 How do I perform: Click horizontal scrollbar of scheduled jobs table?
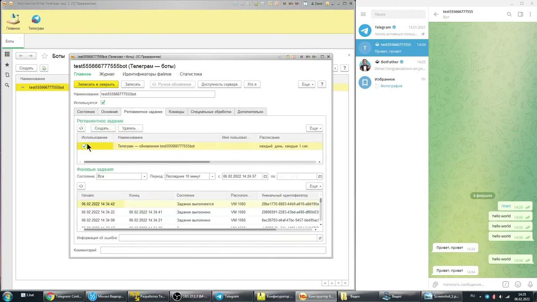(x=147, y=162)
